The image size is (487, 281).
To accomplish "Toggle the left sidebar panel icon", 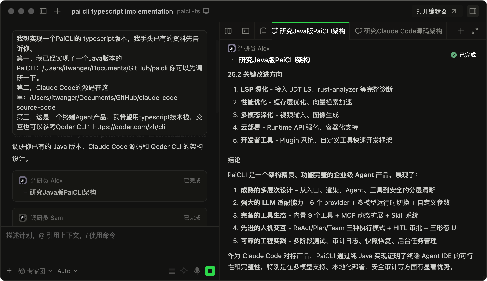I will [x=43, y=11].
